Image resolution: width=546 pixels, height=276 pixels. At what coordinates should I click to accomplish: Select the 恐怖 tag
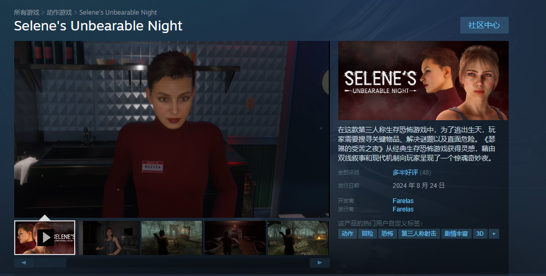(x=387, y=233)
